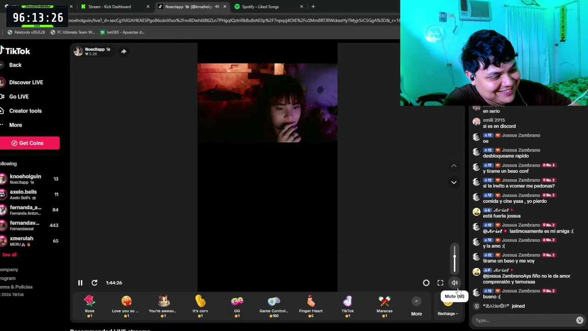Open fernandav... live with 443 viewers
Viewport: 588px width, 331px height.
[29, 225]
